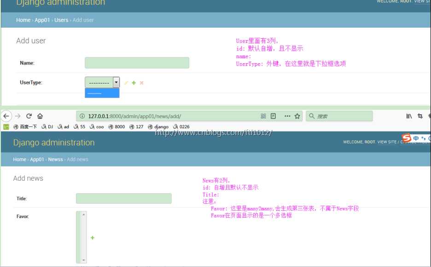Open the django bookmark
431x267 pixels.
pyautogui.click(x=158, y=127)
